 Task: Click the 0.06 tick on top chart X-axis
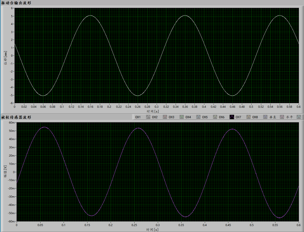pyautogui.click(x=43, y=107)
